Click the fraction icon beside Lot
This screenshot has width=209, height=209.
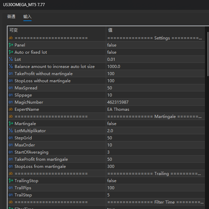pos(11,59)
